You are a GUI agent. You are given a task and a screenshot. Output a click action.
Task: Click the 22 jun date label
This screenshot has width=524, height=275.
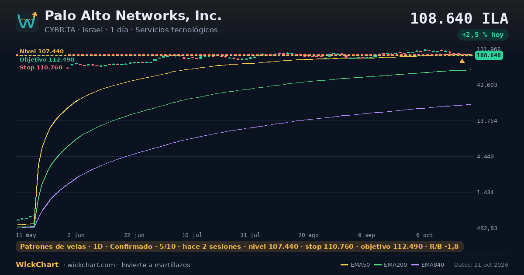[x=134, y=235]
